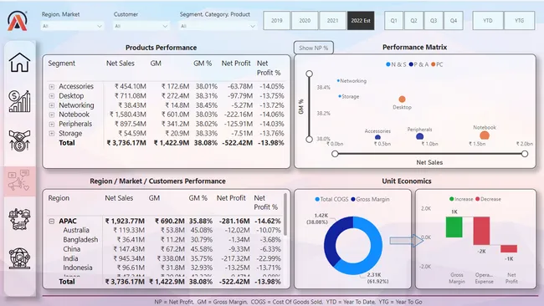This screenshot has height=306, width=544.
Task: Open the finance growth chart icon
Action: pos(19,101)
